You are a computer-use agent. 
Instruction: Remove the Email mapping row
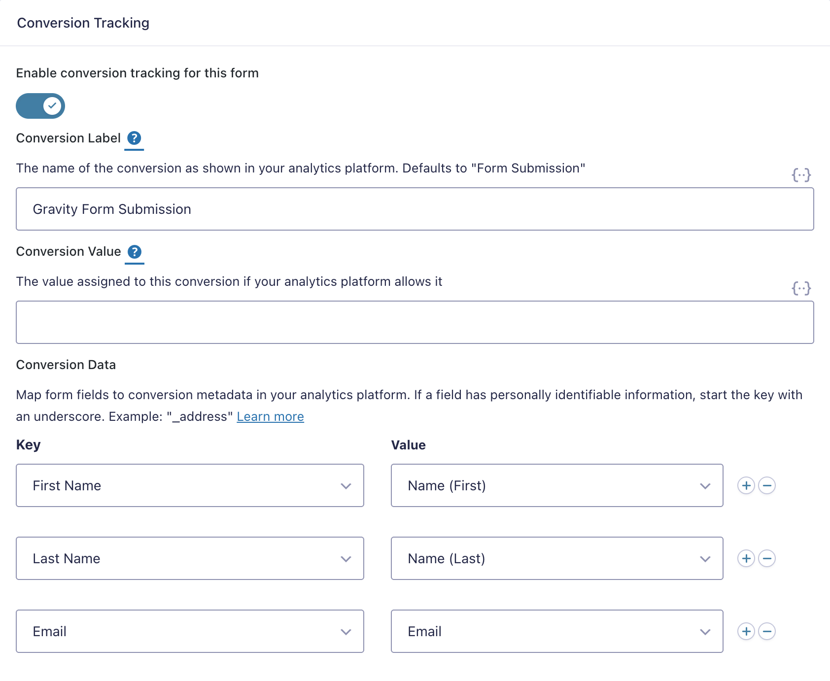pyautogui.click(x=767, y=631)
